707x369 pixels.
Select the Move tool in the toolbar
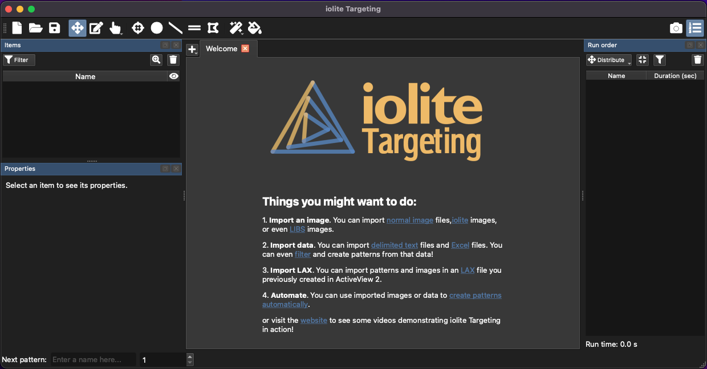pos(77,28)
